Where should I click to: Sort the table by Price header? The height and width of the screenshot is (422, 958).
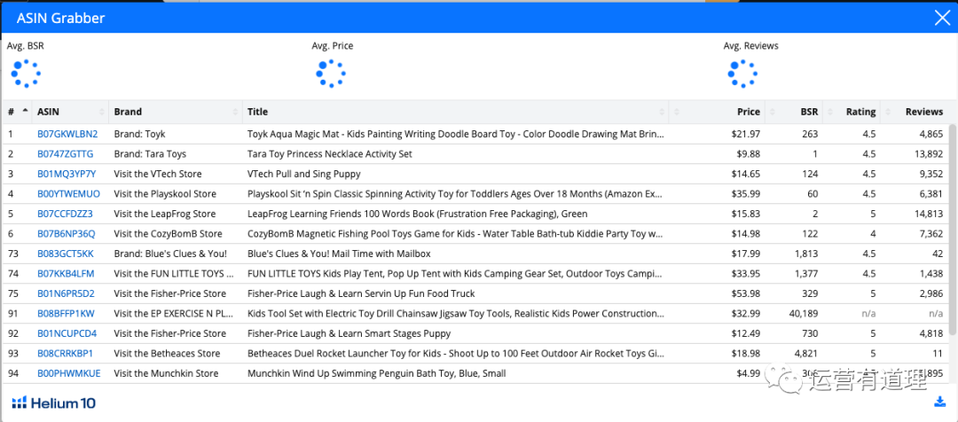[748, 113]
